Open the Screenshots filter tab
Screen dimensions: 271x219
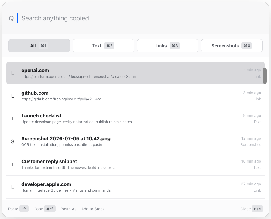pos(232,46)
